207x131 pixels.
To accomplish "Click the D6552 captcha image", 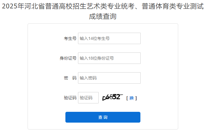I will 112,97.
